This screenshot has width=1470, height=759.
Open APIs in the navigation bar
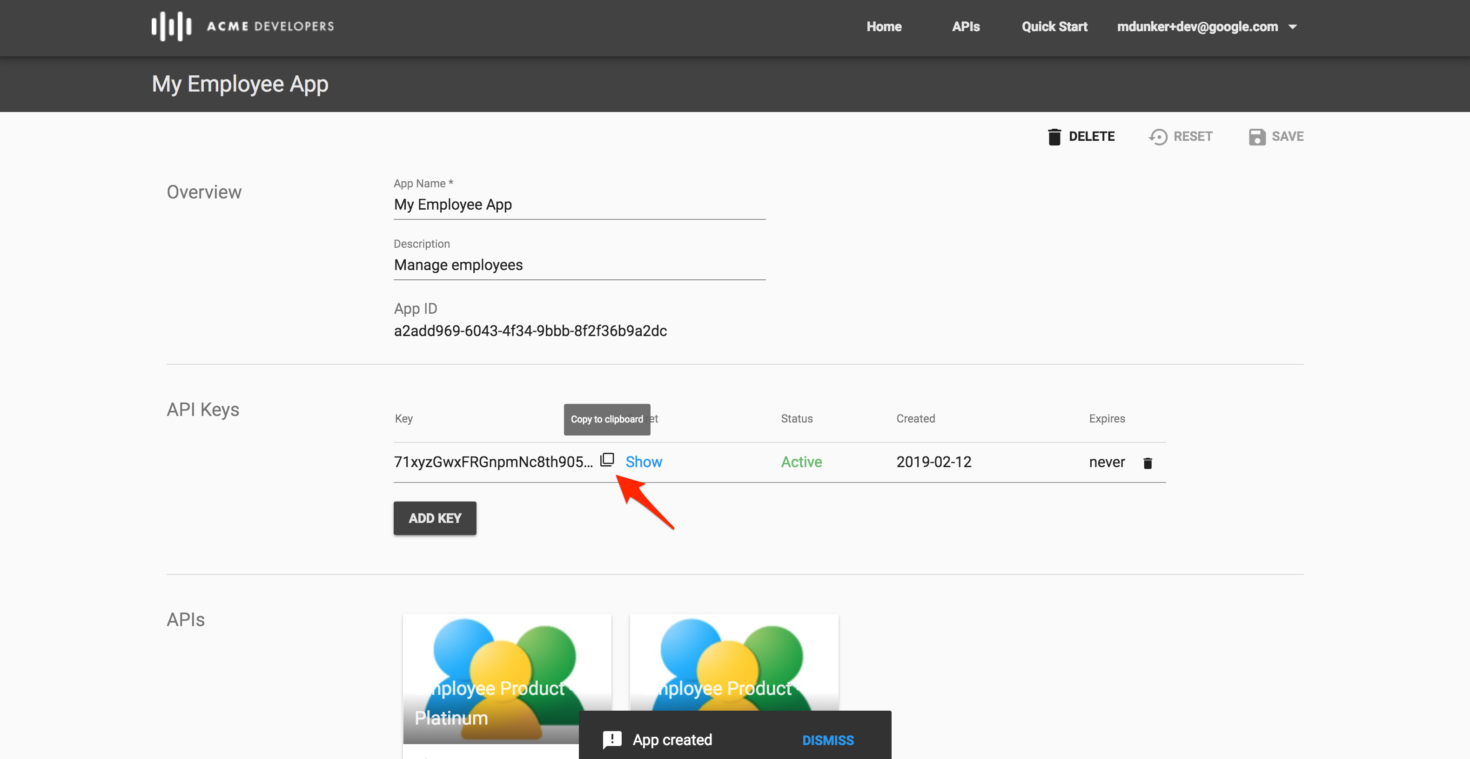click(x=966, y=27)
